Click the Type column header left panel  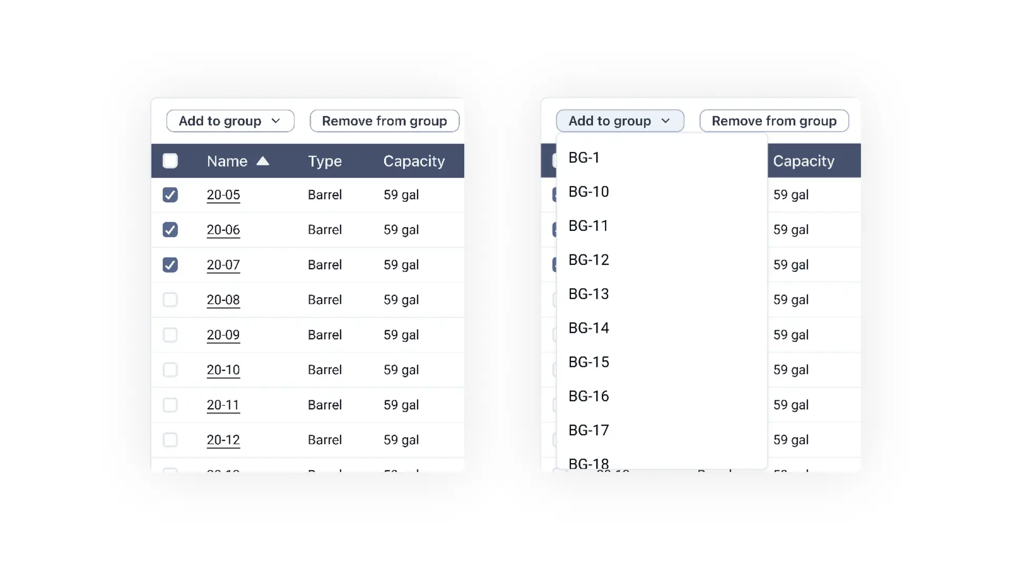324,161
